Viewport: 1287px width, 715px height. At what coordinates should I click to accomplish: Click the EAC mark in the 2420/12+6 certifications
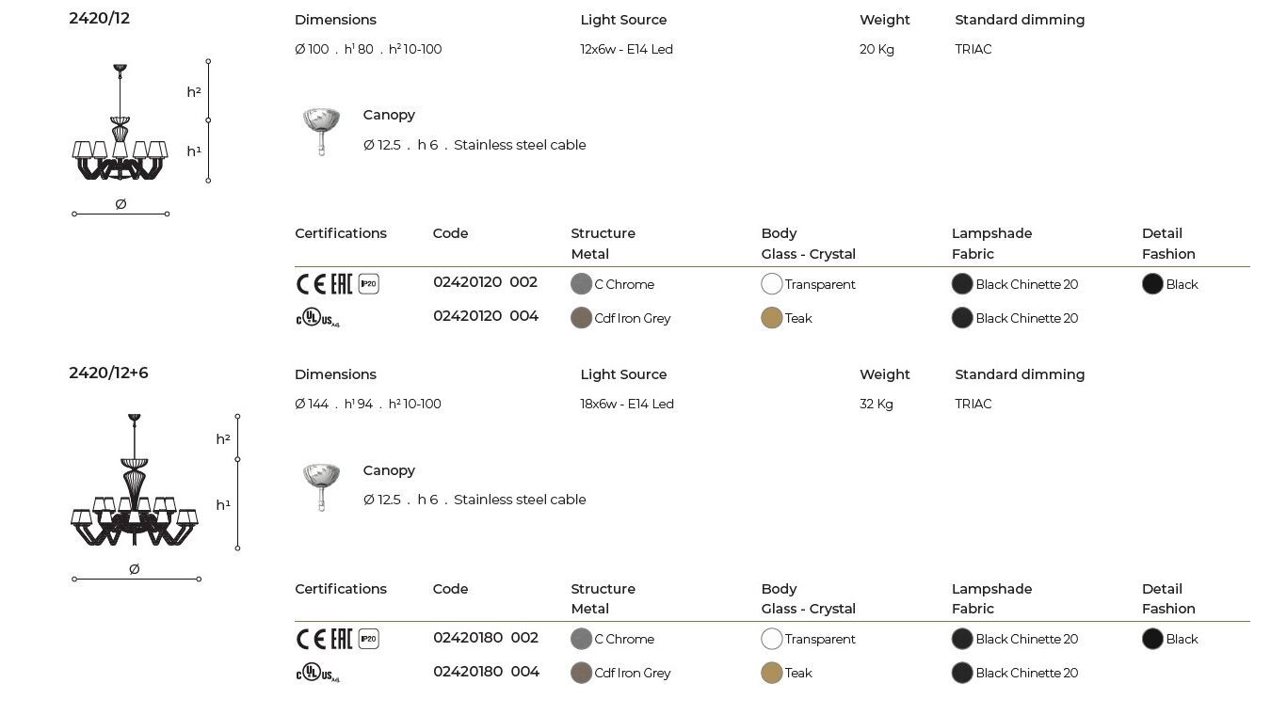[341, 640]
